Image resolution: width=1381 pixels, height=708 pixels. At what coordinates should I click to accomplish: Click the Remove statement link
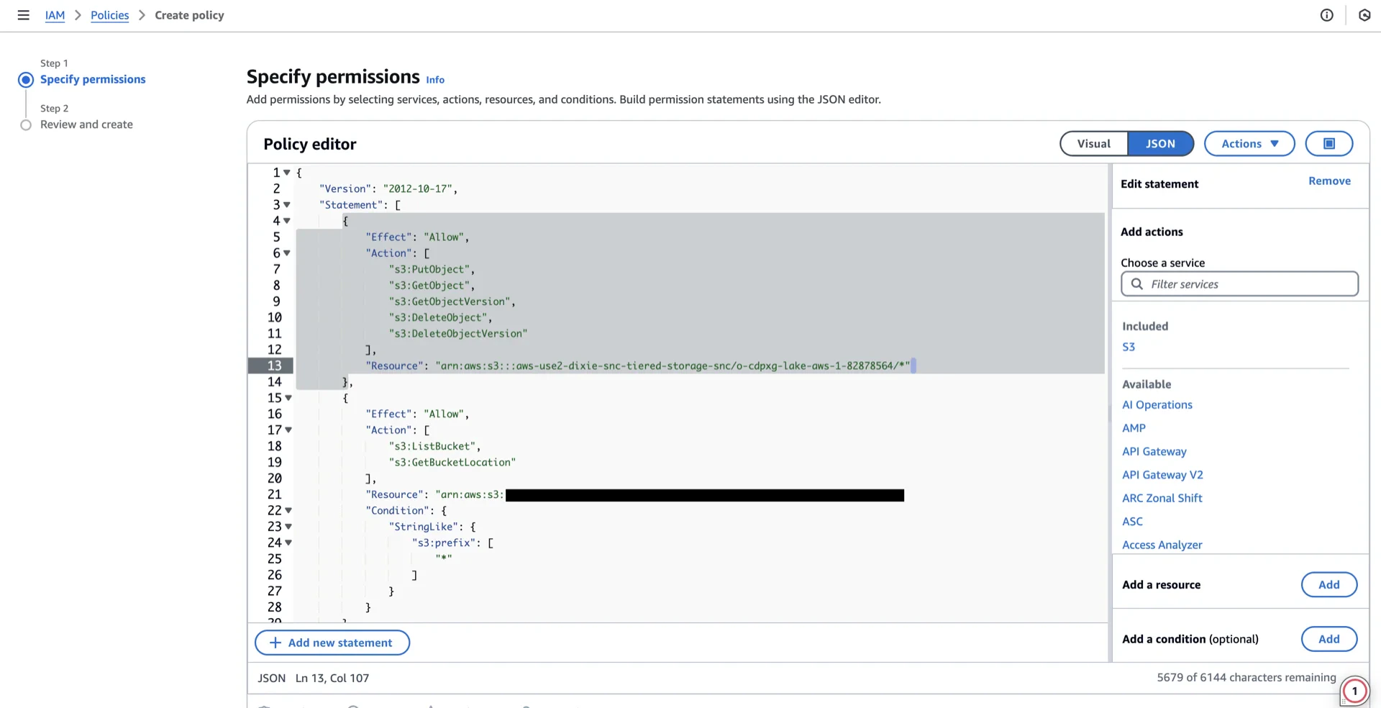1329,181
